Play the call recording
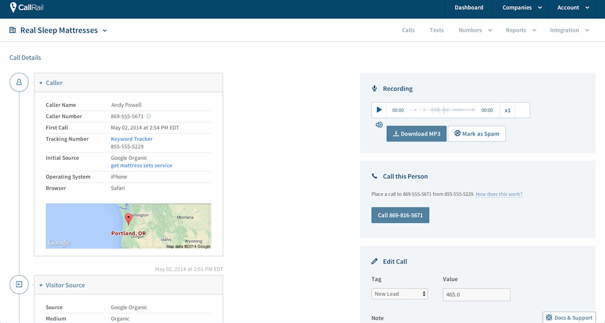The image size is (605, 323). click(379, 110)
